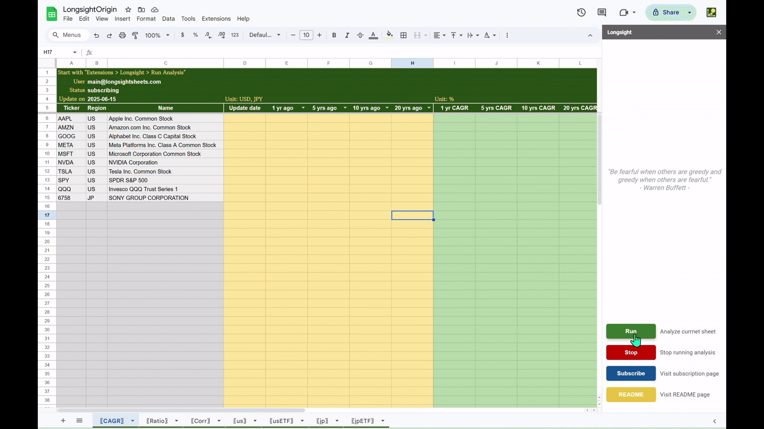Open the comments panel icon
Viewport: 764px width, 429px height.
pyautogui.click(x=602, y=12)
